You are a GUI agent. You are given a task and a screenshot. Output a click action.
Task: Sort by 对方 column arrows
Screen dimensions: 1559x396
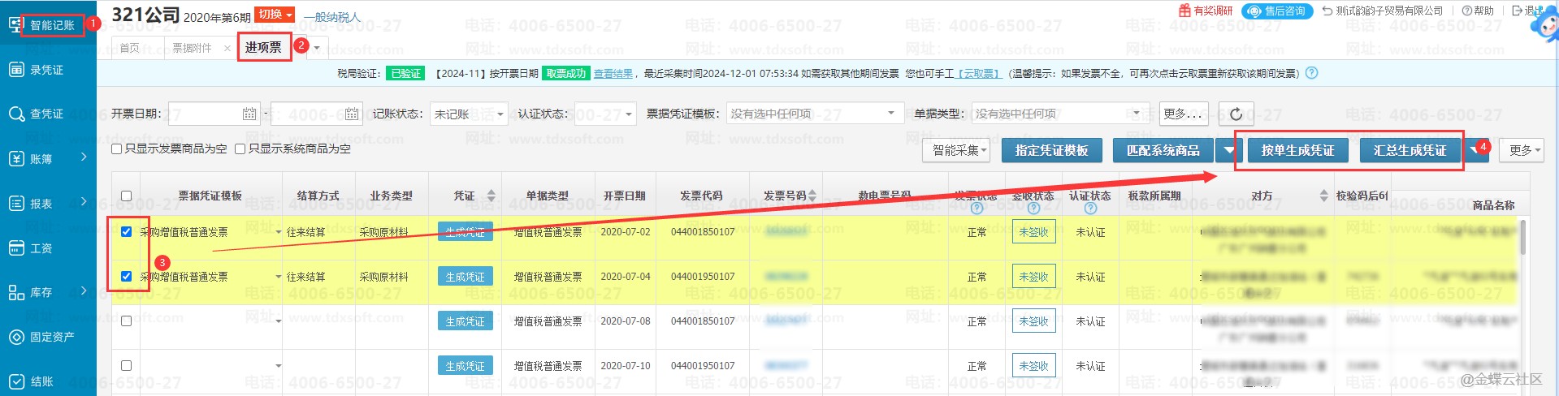click(1323, 196)
